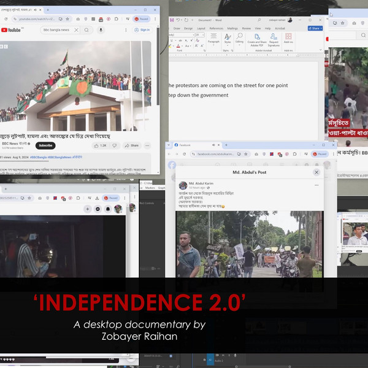Click the Share button under the video
The image size is (368, 368).
click(132, 145)
